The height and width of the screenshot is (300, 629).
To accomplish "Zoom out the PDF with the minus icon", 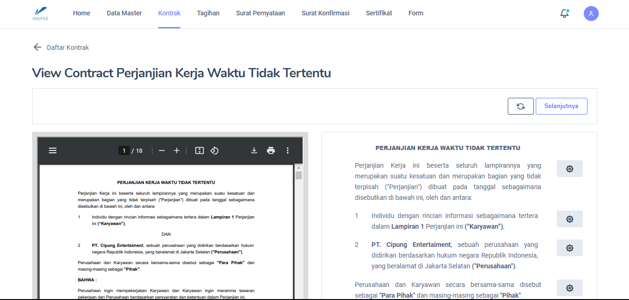I will 162,150.
